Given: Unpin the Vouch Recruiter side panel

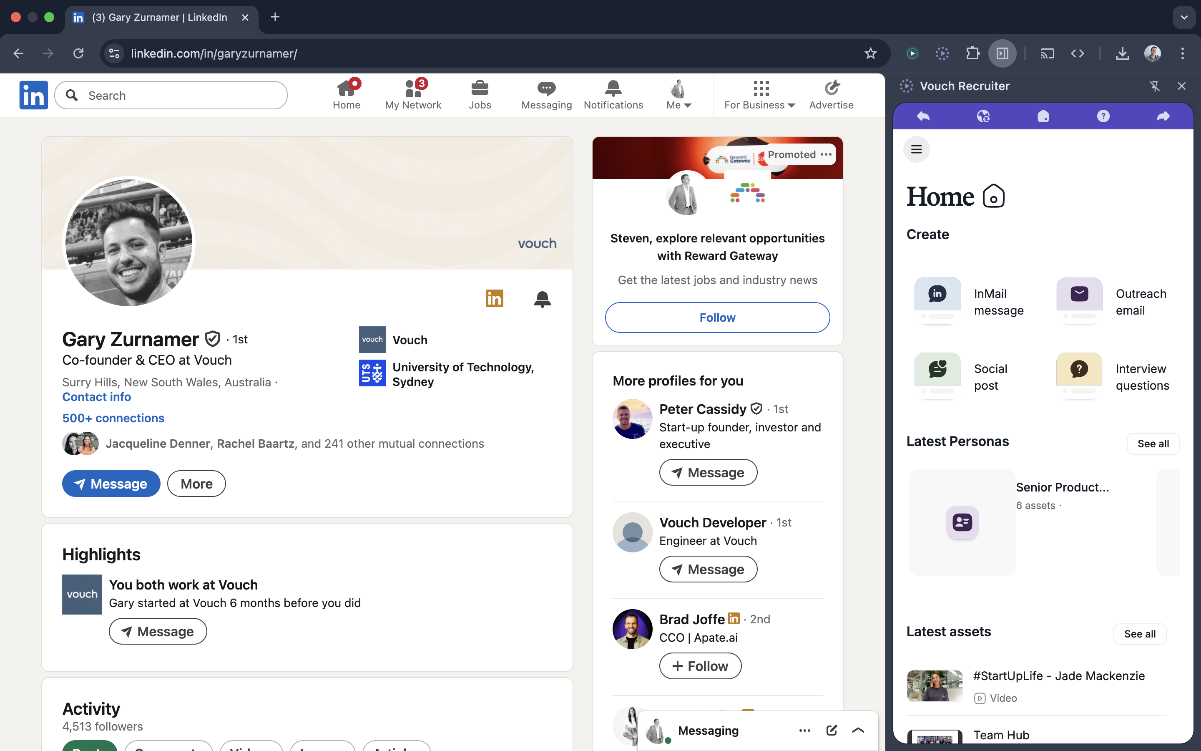Looking at the screenshot, I should pyautogui.click(x=1154, y=86).
